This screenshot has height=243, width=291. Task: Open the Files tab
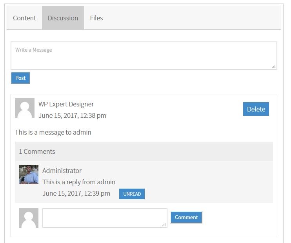point(96,18)
